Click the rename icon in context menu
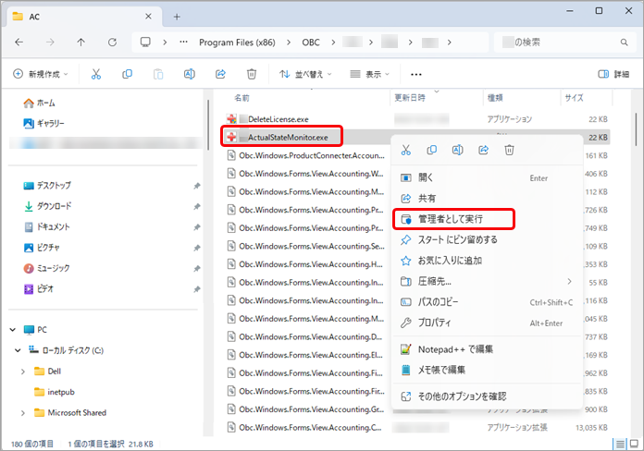Image resolution: width=644 pixels, height=451 pixels. coord(457,150)
